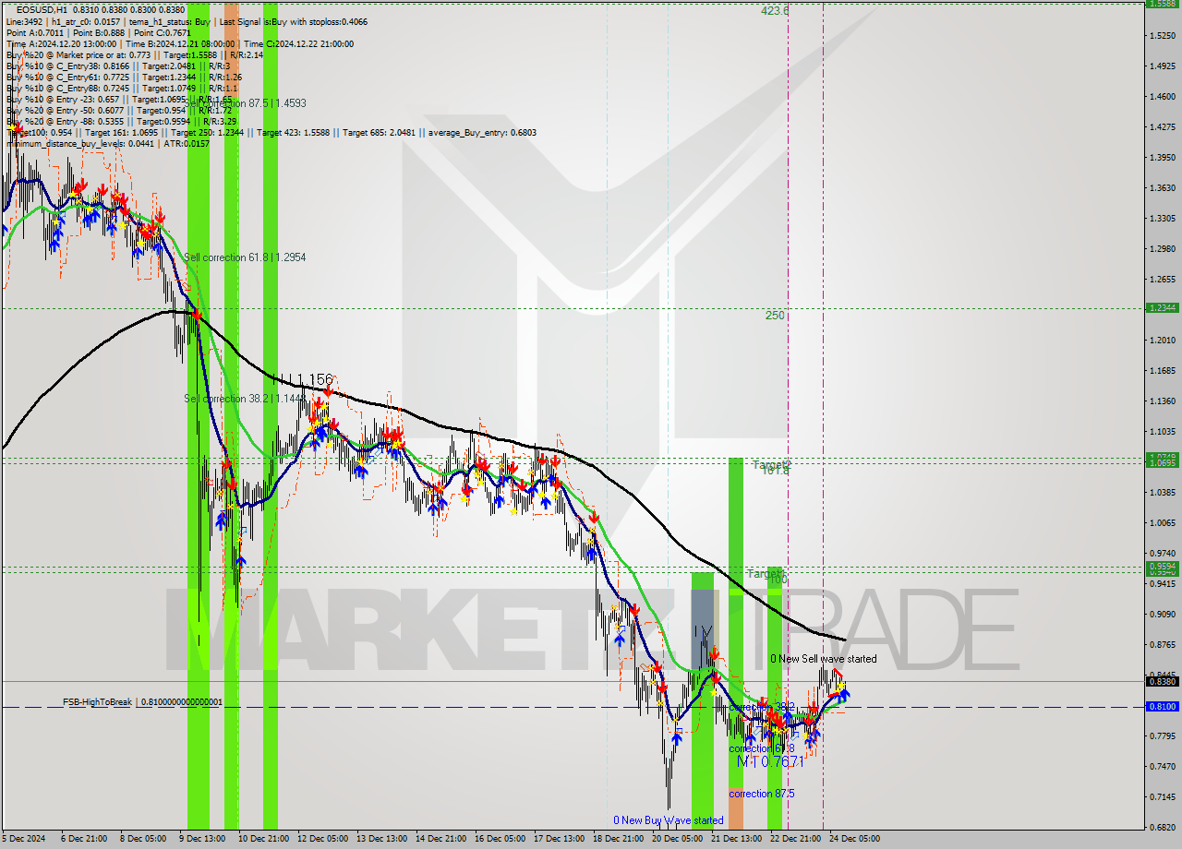
Task: Select the 0.7795 price axis value
Action: [x=1161, y=735]
